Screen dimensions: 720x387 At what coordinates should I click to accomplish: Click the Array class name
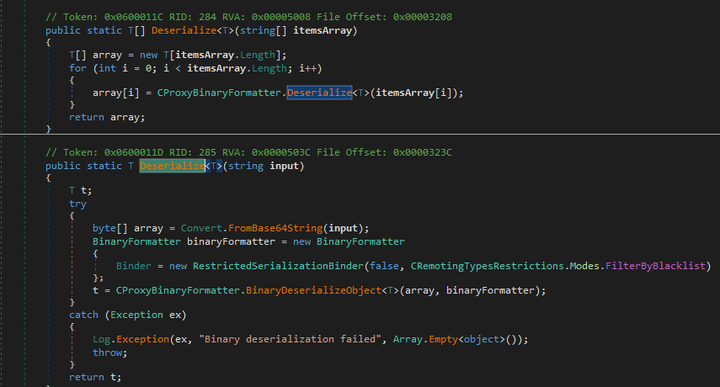point(408,339)
